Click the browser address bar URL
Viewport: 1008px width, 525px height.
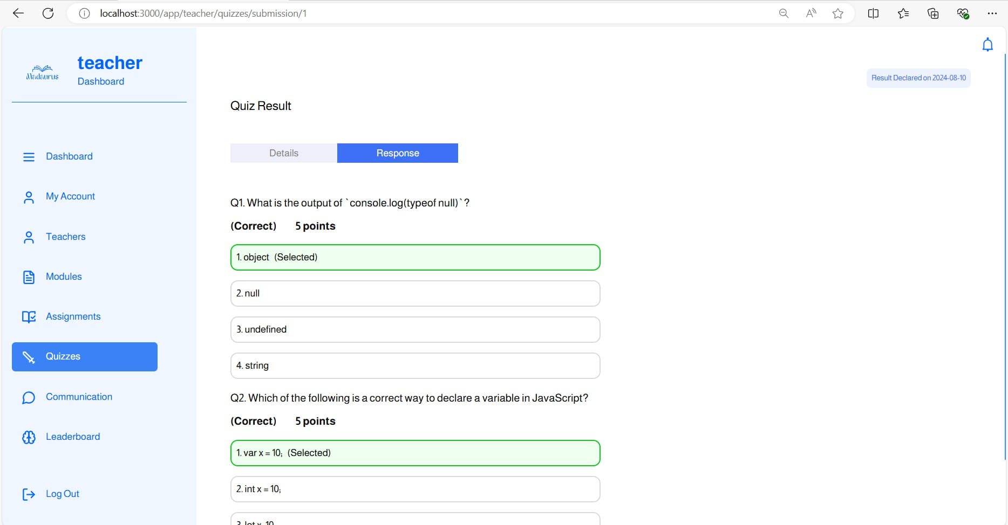click(203, 13)
